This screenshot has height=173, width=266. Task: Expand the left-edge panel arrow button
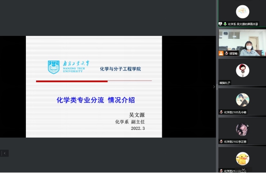click(x=4, y=153)
